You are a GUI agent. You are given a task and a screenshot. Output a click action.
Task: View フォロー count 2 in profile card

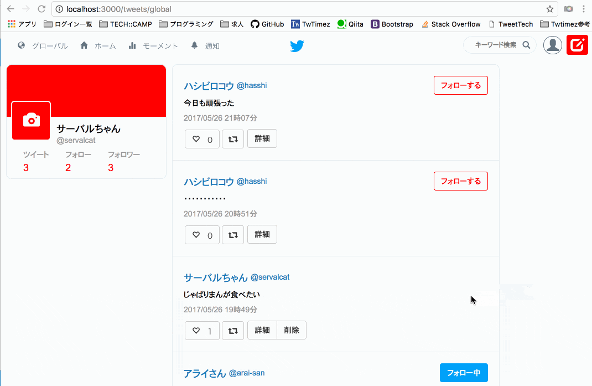(x=68, y=168)
